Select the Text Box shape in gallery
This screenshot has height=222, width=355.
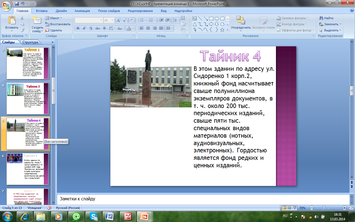[195, 19]
